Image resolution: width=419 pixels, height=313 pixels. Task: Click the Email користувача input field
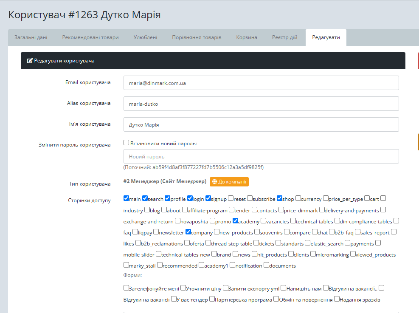pyautogui.click(x=261, y=83)
